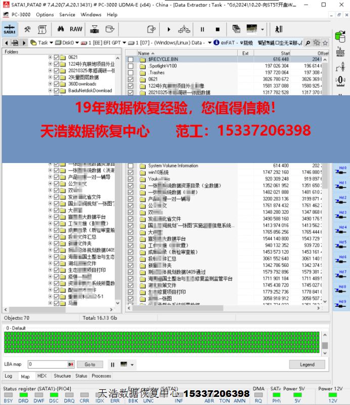Click the SATA1 port icon in toolbar
Screen dimensions: 350x405
(9, 29)
